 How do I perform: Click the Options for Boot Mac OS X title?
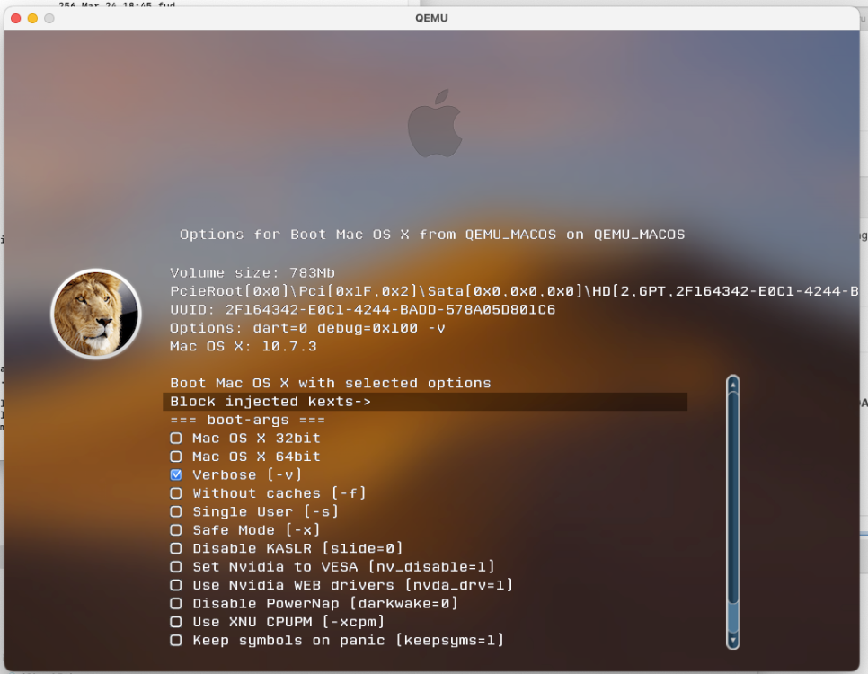(x=432, y=235)
